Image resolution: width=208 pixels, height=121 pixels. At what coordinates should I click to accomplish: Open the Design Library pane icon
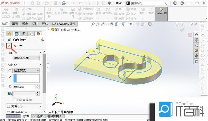pyautogui.click(x=196, y=40)
